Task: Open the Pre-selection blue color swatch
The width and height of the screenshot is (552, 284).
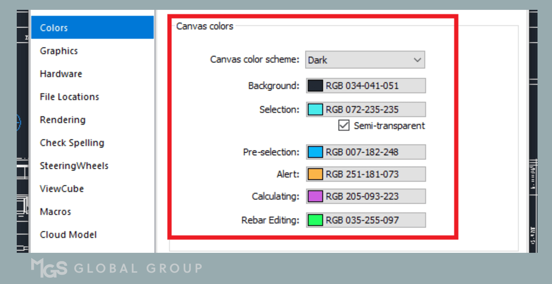Action: point(315,152)
